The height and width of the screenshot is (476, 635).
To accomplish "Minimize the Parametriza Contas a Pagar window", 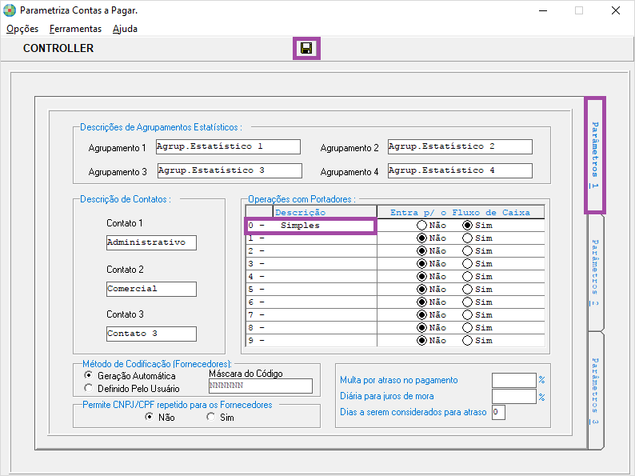I will pyautogui.click(x=543, y=10).
